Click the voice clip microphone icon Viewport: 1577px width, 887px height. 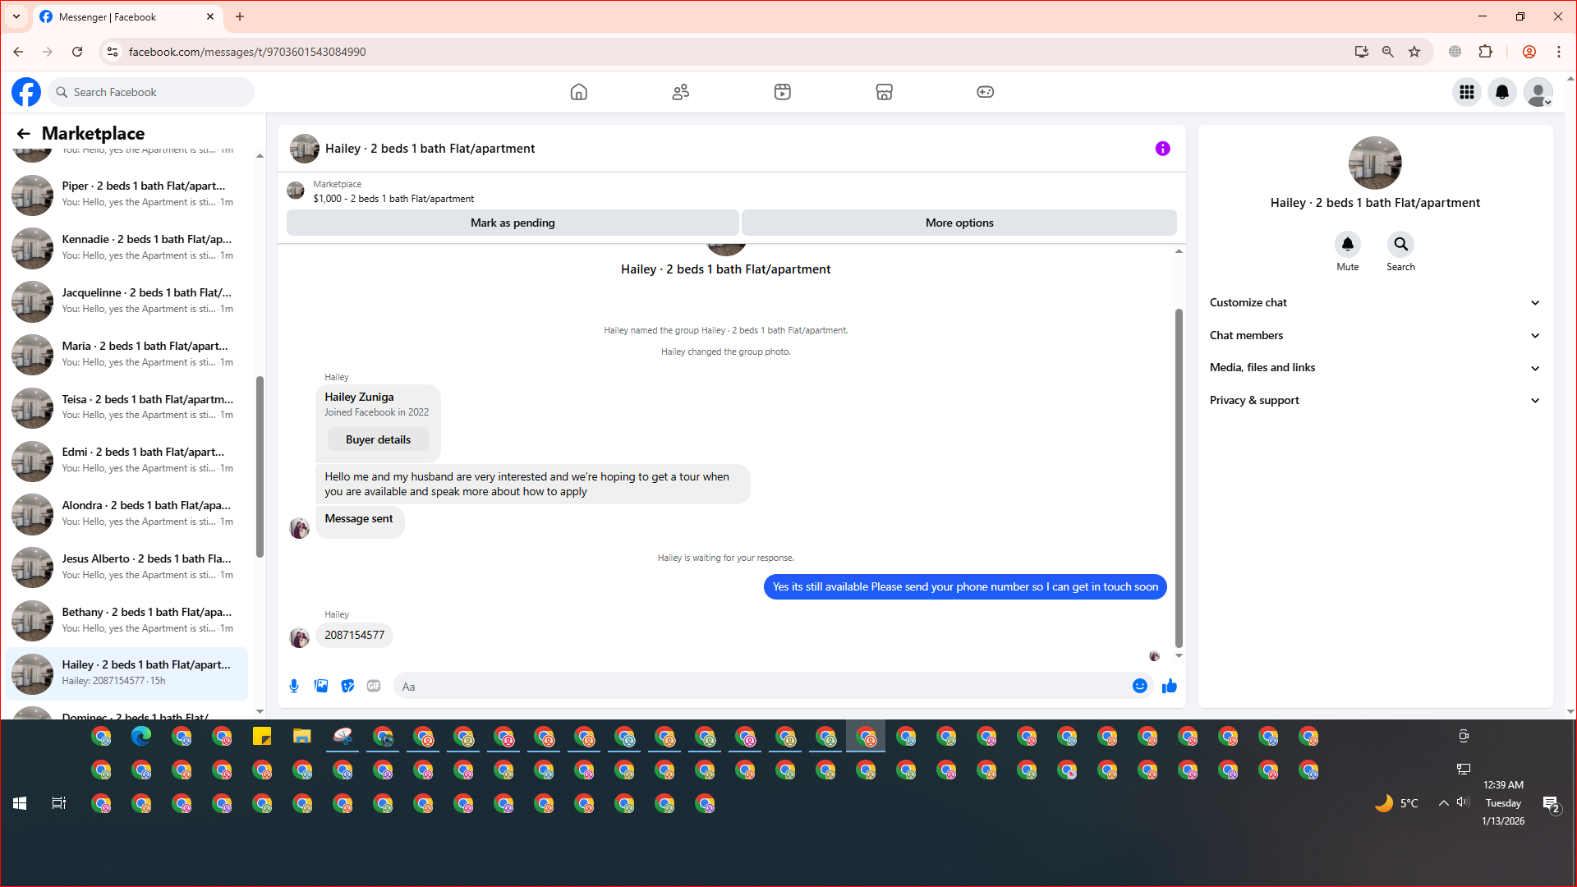[x=294, y=686]
